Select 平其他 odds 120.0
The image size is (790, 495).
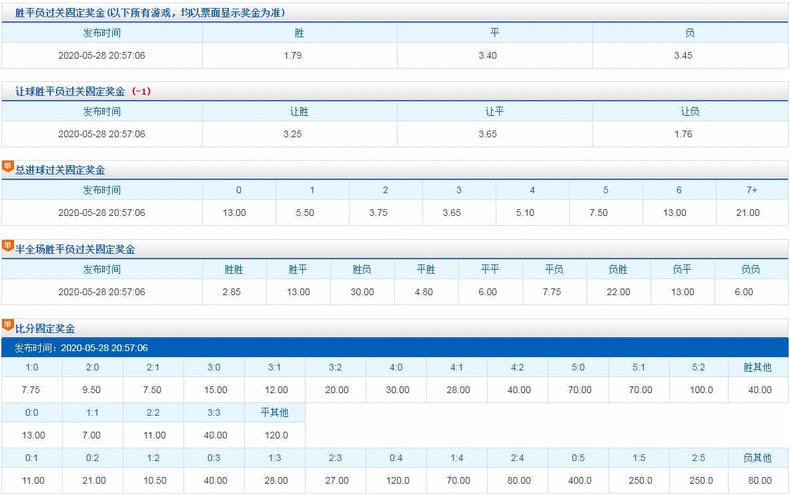click(x=276, y=435)
